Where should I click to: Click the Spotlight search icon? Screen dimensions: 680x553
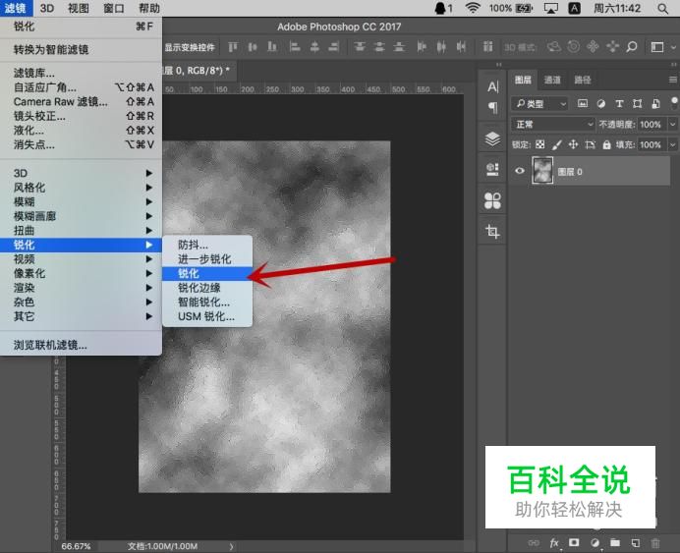(662, 8)
